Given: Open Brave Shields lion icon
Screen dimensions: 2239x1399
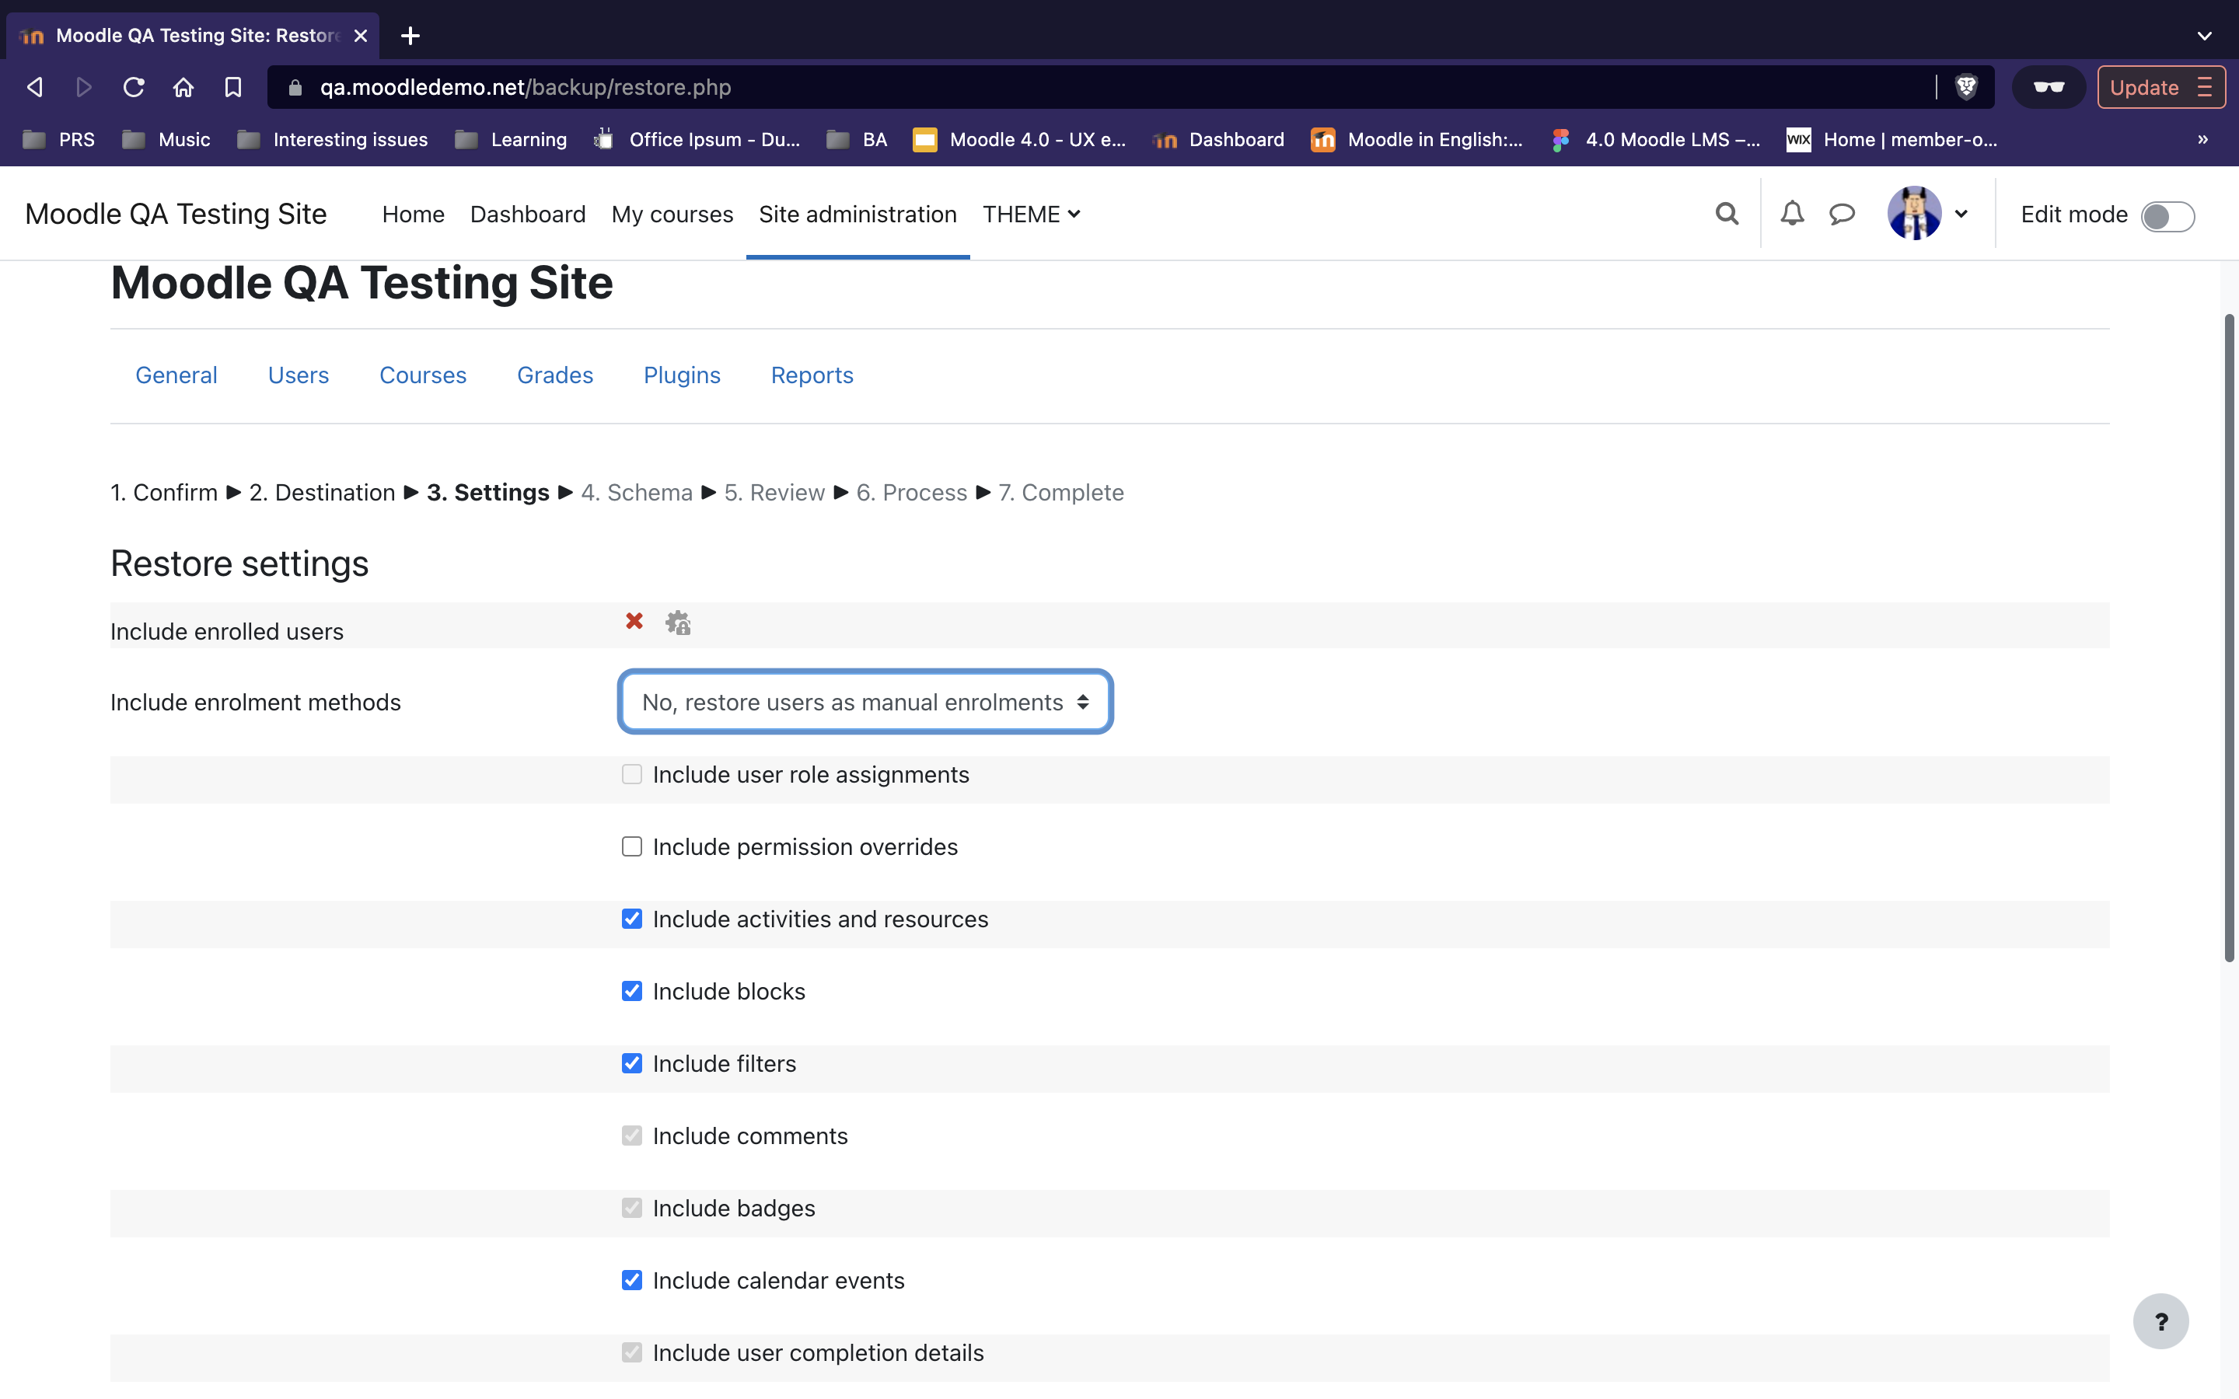Looking at the screenshot, I should (x=1966, y=87).
